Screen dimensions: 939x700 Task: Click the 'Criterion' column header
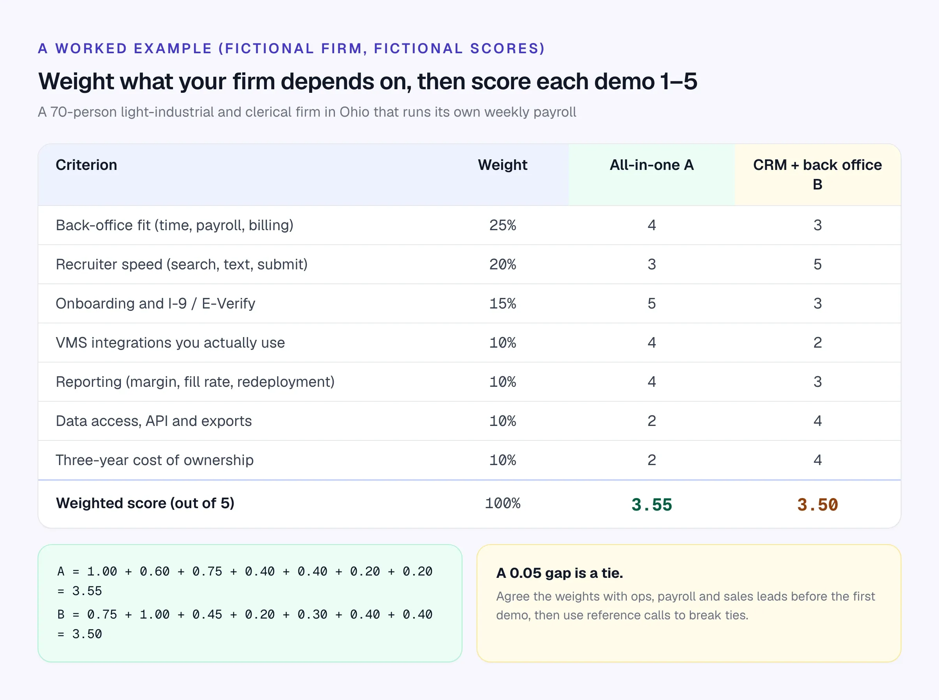[86, 165]
